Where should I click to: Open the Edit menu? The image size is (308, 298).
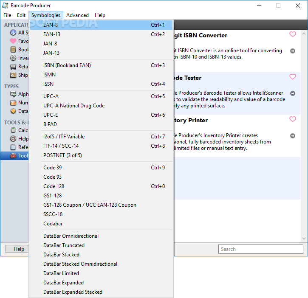tap(21, 15)
